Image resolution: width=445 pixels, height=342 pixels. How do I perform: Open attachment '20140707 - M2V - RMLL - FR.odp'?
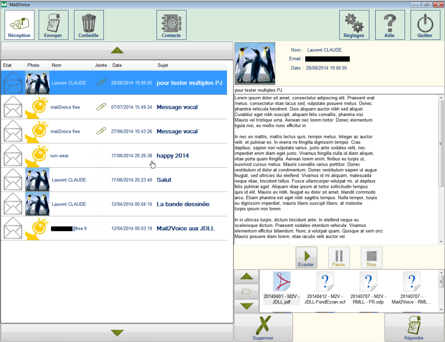pos(368,288)
